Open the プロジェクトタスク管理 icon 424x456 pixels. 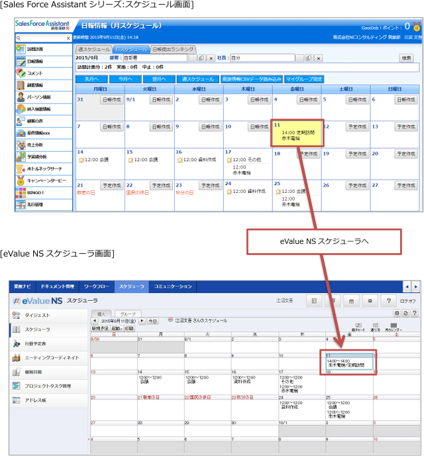[17, 386]
